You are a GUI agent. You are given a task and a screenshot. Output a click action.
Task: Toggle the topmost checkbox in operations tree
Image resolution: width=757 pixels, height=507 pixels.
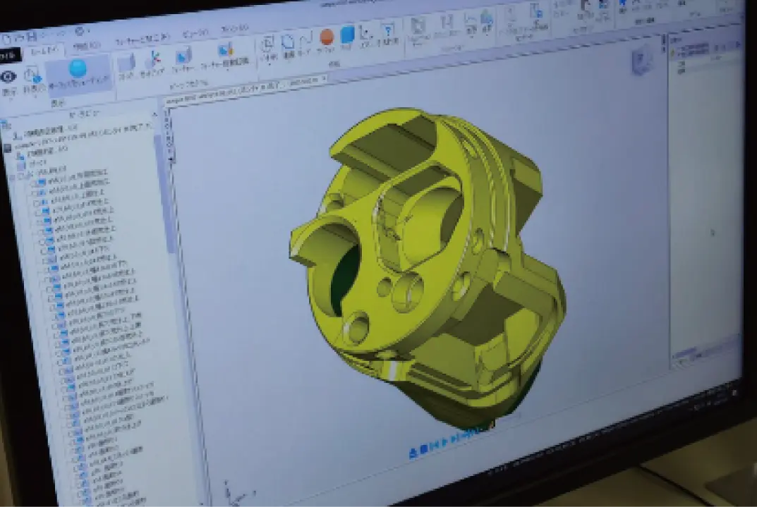[x=33, y=182]
